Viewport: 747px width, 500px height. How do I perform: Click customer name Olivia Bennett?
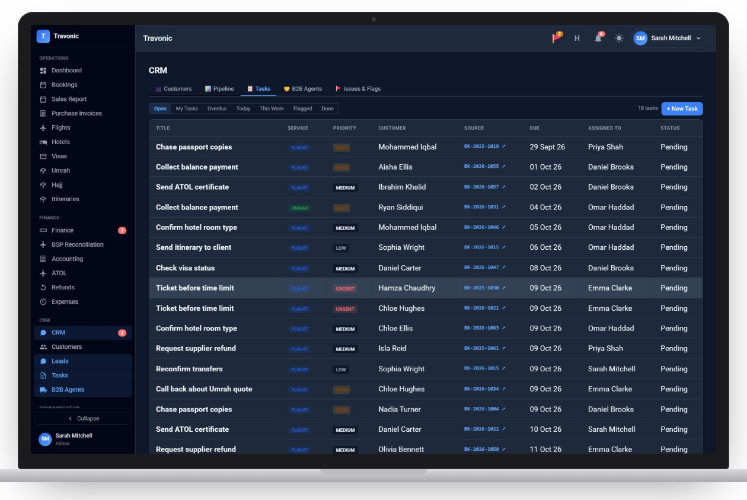(x=401, y=450)
